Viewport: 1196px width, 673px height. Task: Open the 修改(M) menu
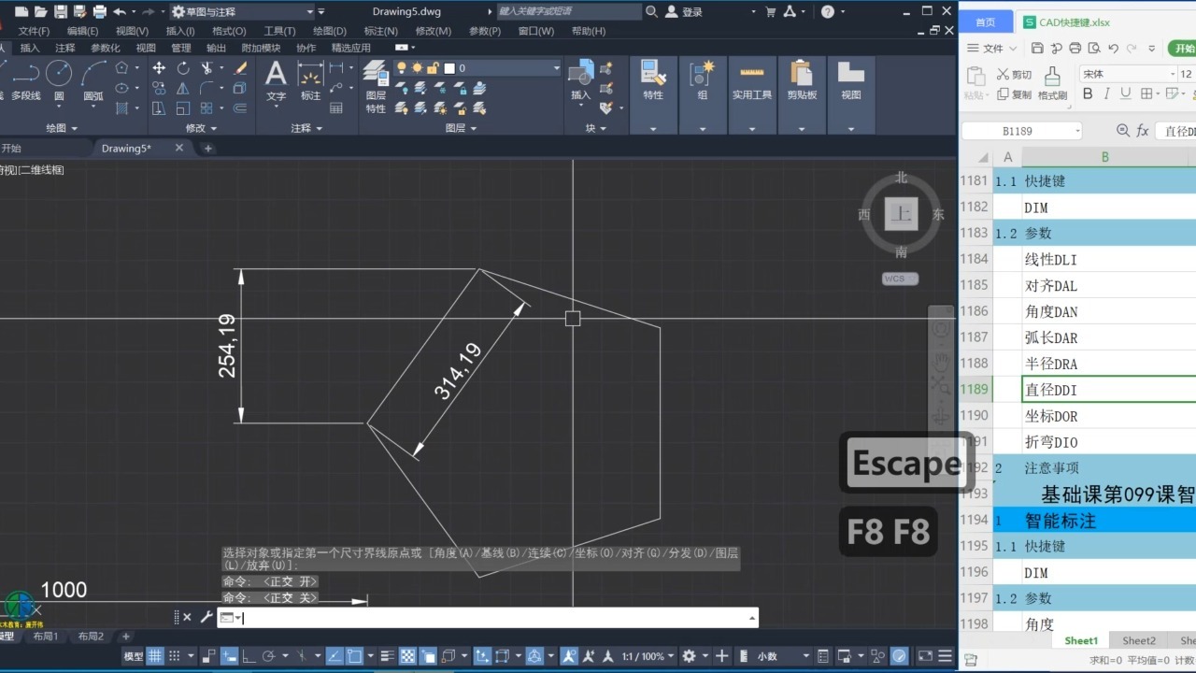click(433, 31)
